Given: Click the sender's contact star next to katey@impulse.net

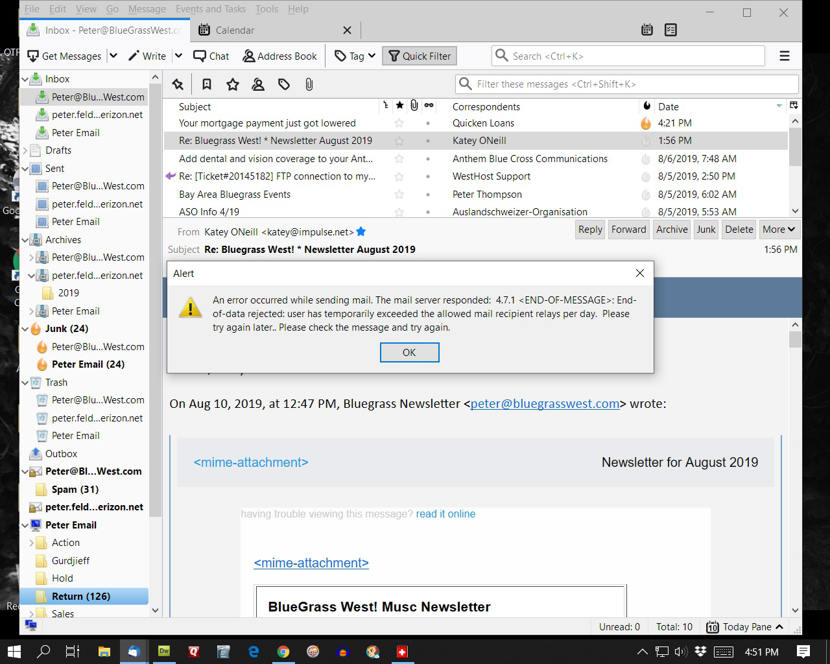Looking at the screenshot, I should tap(361, 231).
